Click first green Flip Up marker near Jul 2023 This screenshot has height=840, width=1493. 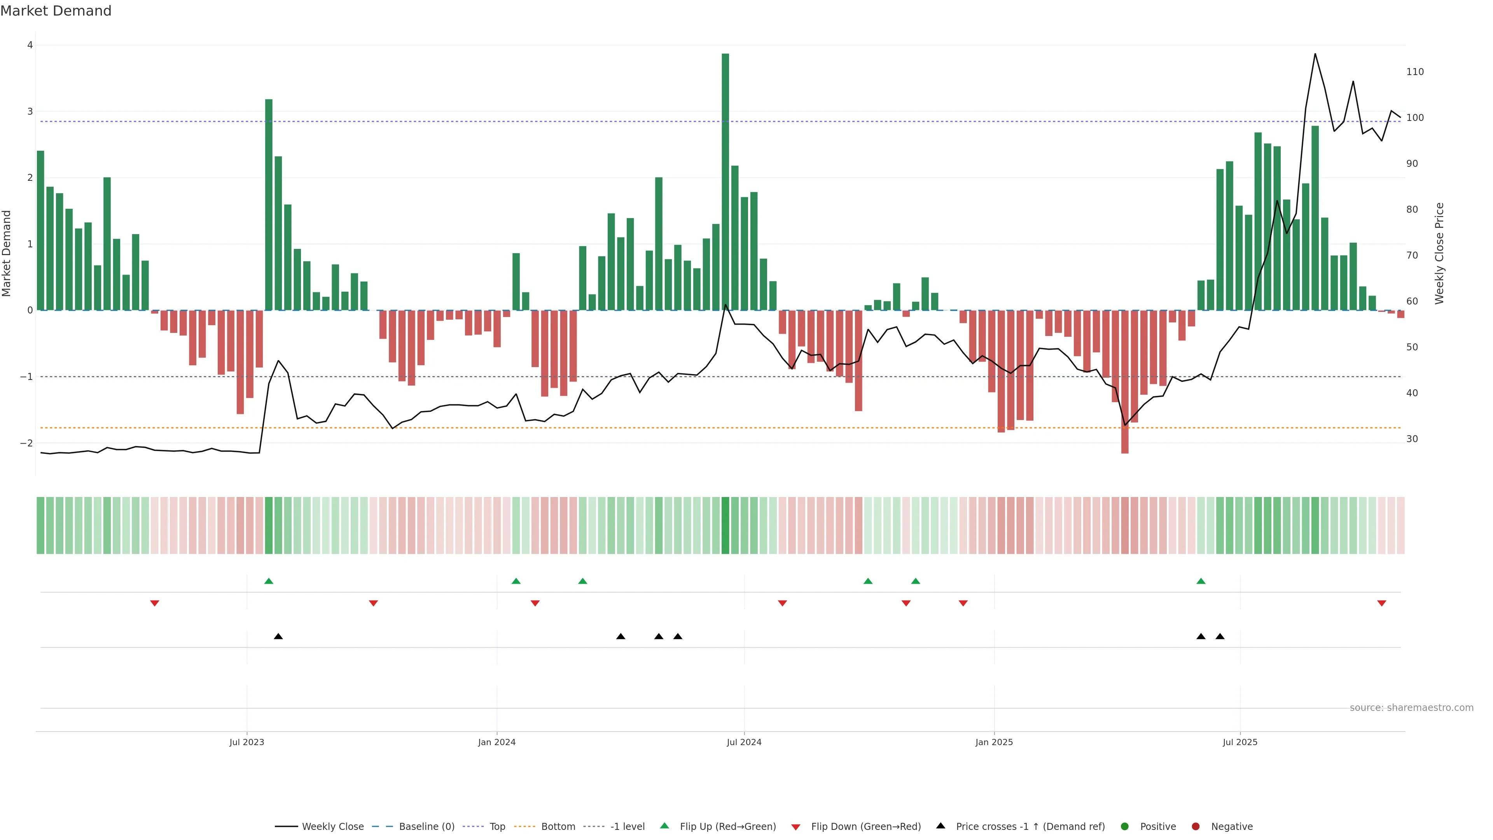pos(268,581)
